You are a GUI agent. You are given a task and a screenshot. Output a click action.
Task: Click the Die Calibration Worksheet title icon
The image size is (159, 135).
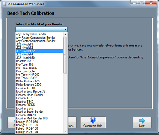tap(4, 4)
